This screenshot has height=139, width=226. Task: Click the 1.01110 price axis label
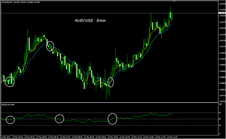coord(222,47)
